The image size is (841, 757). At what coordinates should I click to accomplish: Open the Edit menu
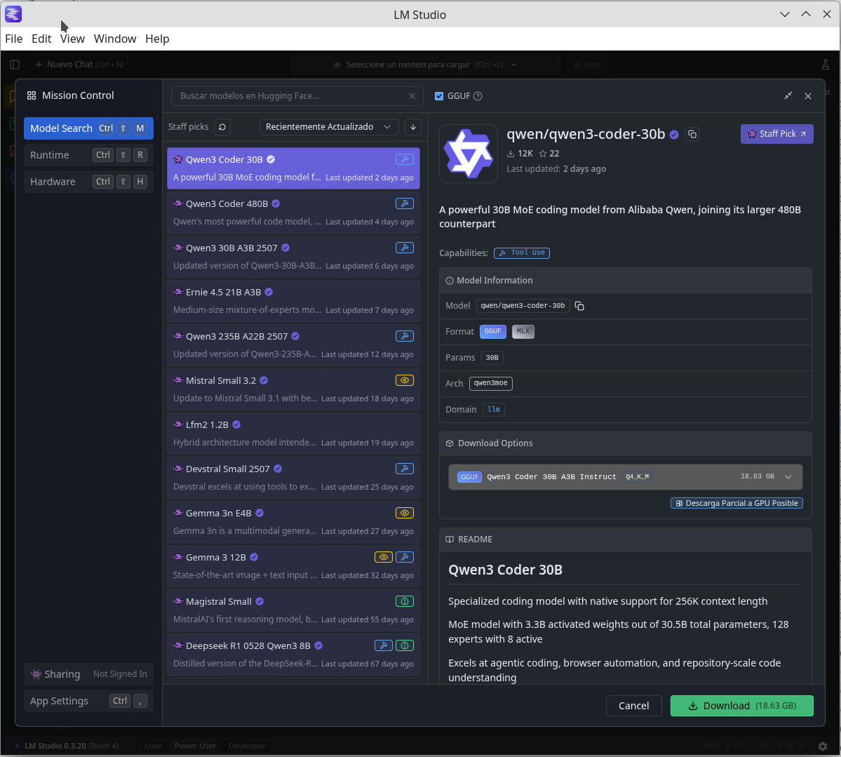tap(41, 39)
